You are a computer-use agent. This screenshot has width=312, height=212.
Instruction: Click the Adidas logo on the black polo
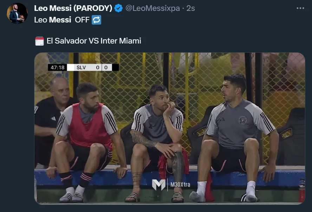point(53,119)
